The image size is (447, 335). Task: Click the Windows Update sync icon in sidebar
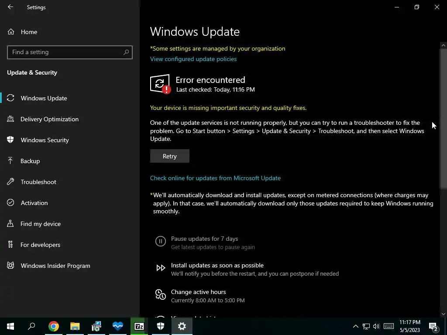[x=10, y=98]
